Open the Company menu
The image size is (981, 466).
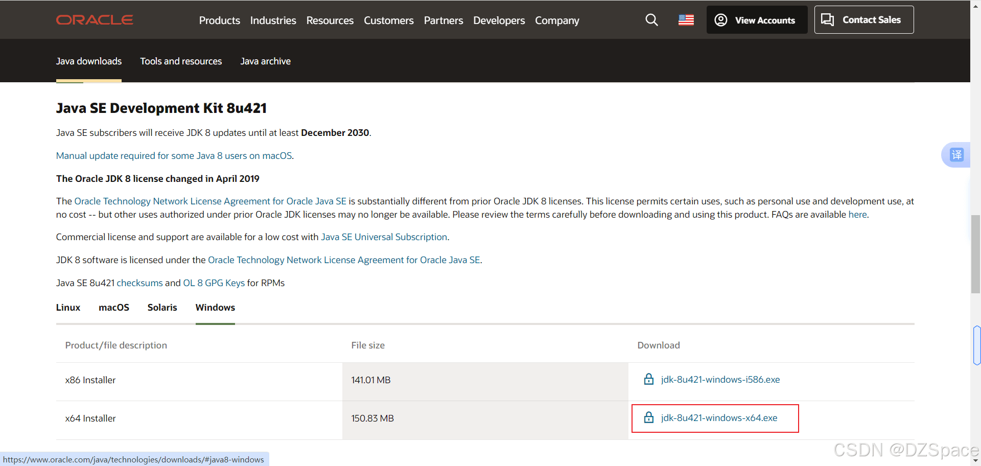(557, 20)
